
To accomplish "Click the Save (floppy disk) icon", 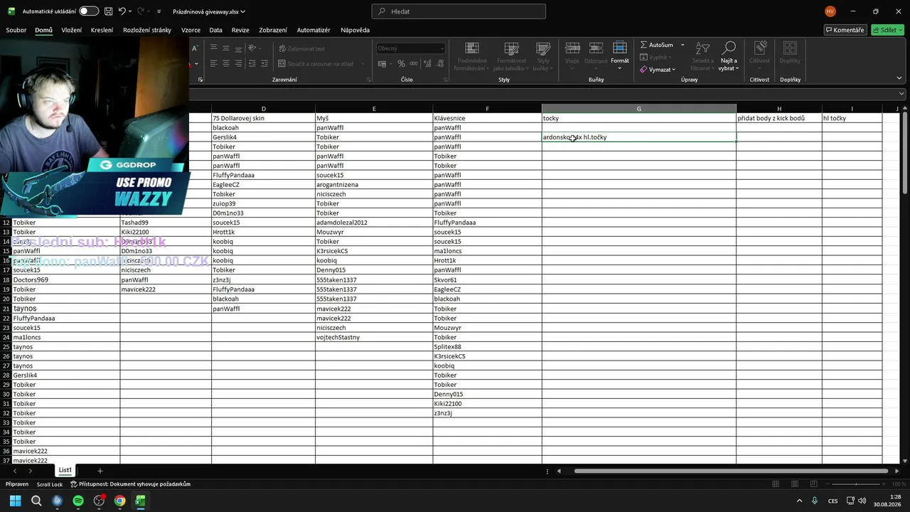I will click(108, 11).
